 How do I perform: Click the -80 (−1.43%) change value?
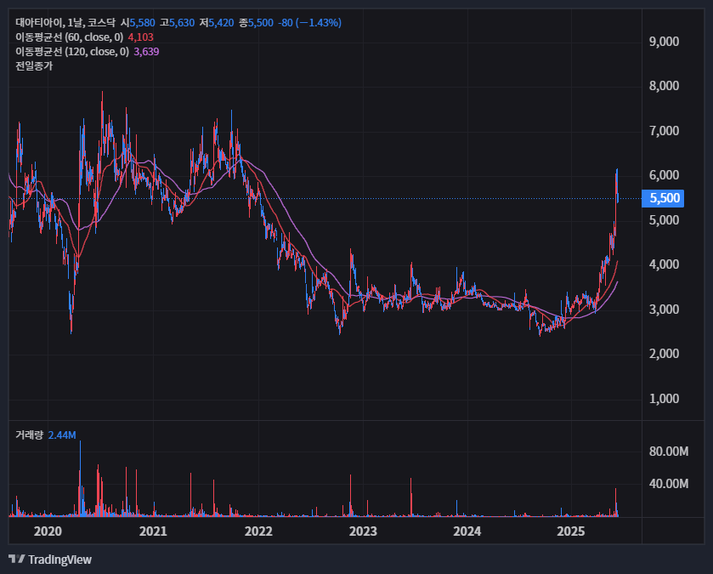[309, 23]
